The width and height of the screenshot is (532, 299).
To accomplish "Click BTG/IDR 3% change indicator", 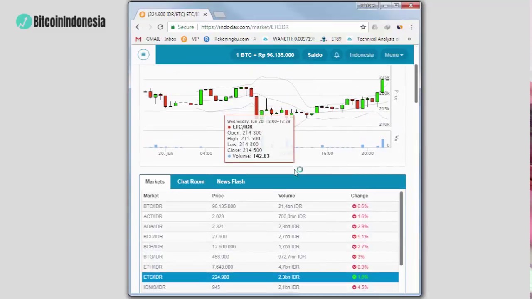I will pos(358,257).
